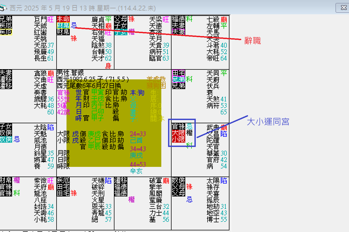Click the 陰煞 38 entry
Viewport: 349px width, 232px height.
[102, 45]
